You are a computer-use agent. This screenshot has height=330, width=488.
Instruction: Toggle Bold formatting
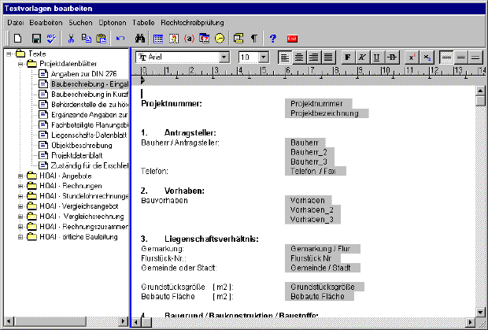pyautogui.click(x=347, y=57)
